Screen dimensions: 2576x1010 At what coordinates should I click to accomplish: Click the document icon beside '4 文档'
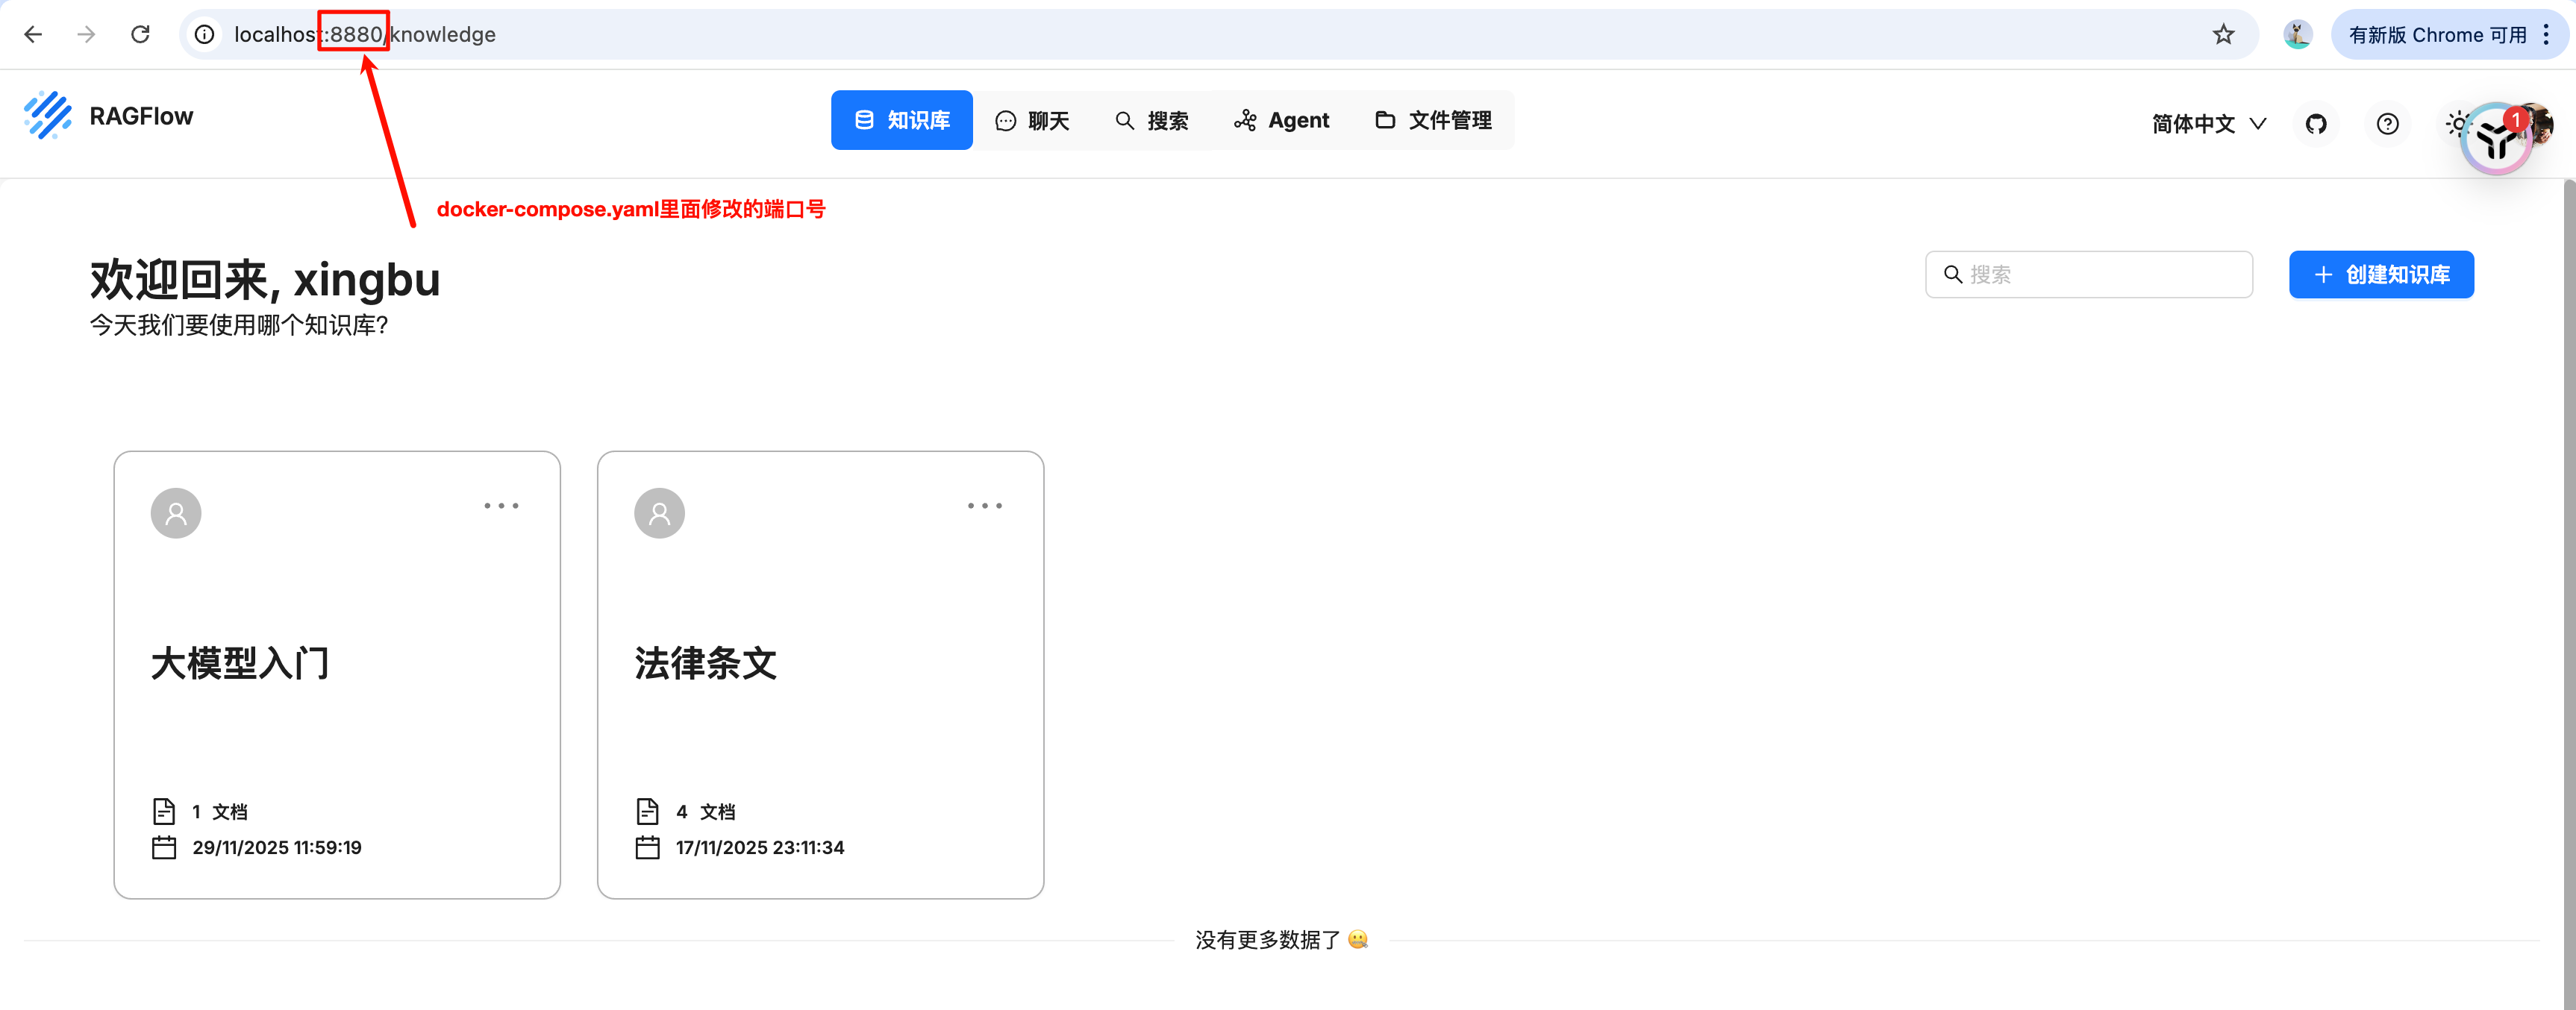[647, 811]
